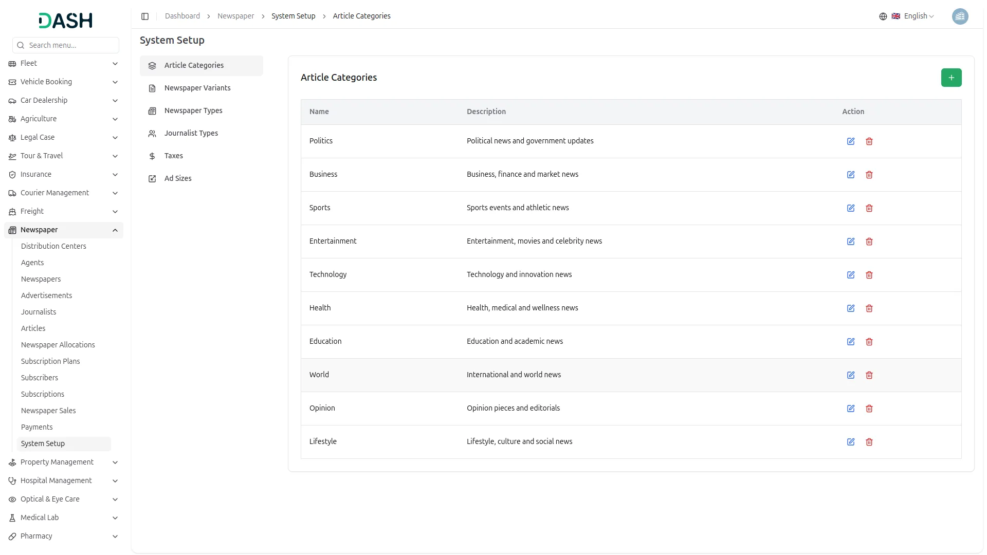The height and width of the screenshot is (555, 987).
Task: Switch to Journalist Types tab
Action: 191,133
